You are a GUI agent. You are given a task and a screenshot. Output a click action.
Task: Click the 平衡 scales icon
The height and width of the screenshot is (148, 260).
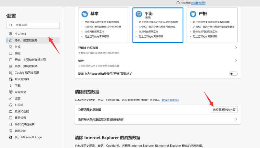pos(139,14)
